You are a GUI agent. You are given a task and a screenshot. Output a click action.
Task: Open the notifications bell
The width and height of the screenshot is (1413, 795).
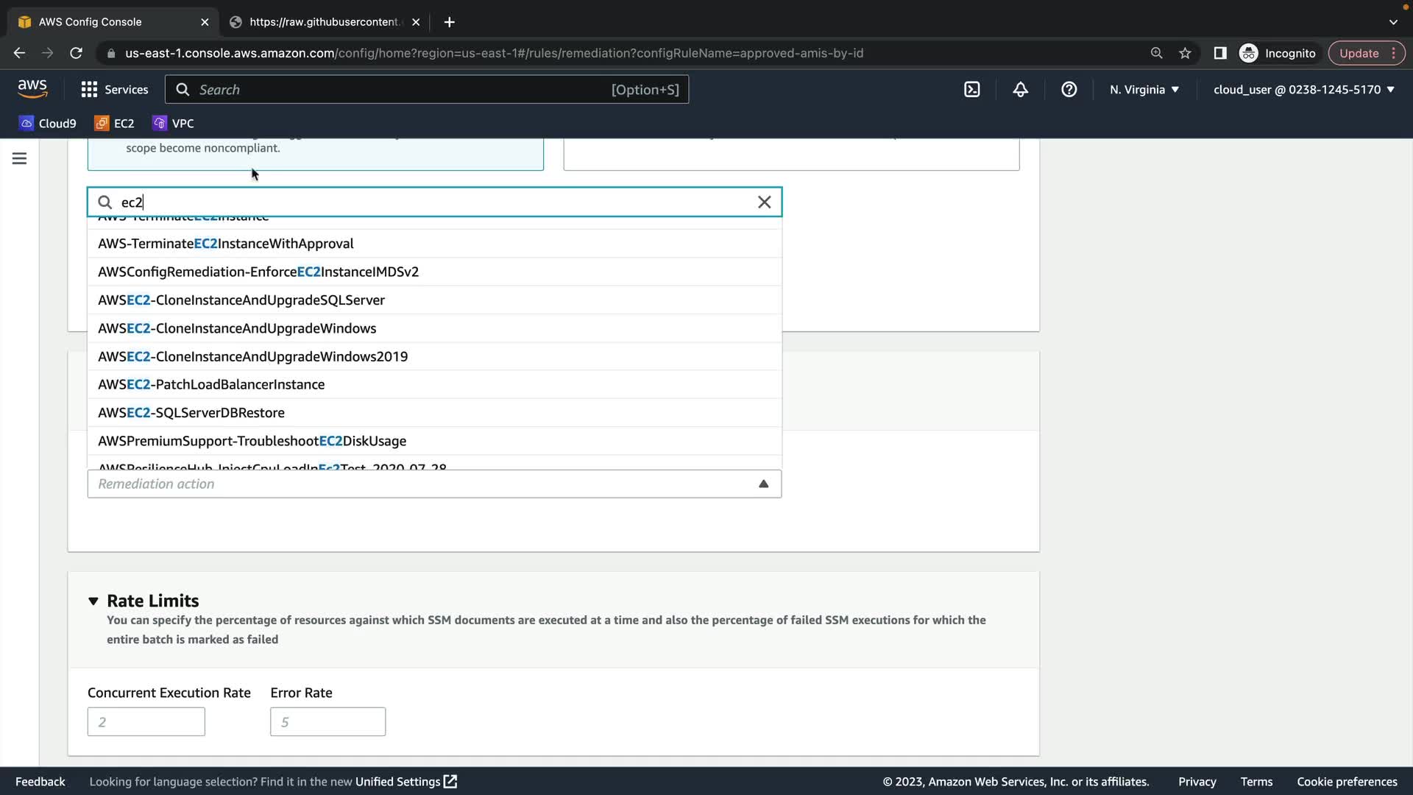pos(1020,90)
